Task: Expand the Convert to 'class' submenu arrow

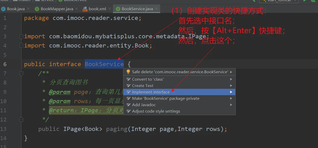Action: (231, 79)
